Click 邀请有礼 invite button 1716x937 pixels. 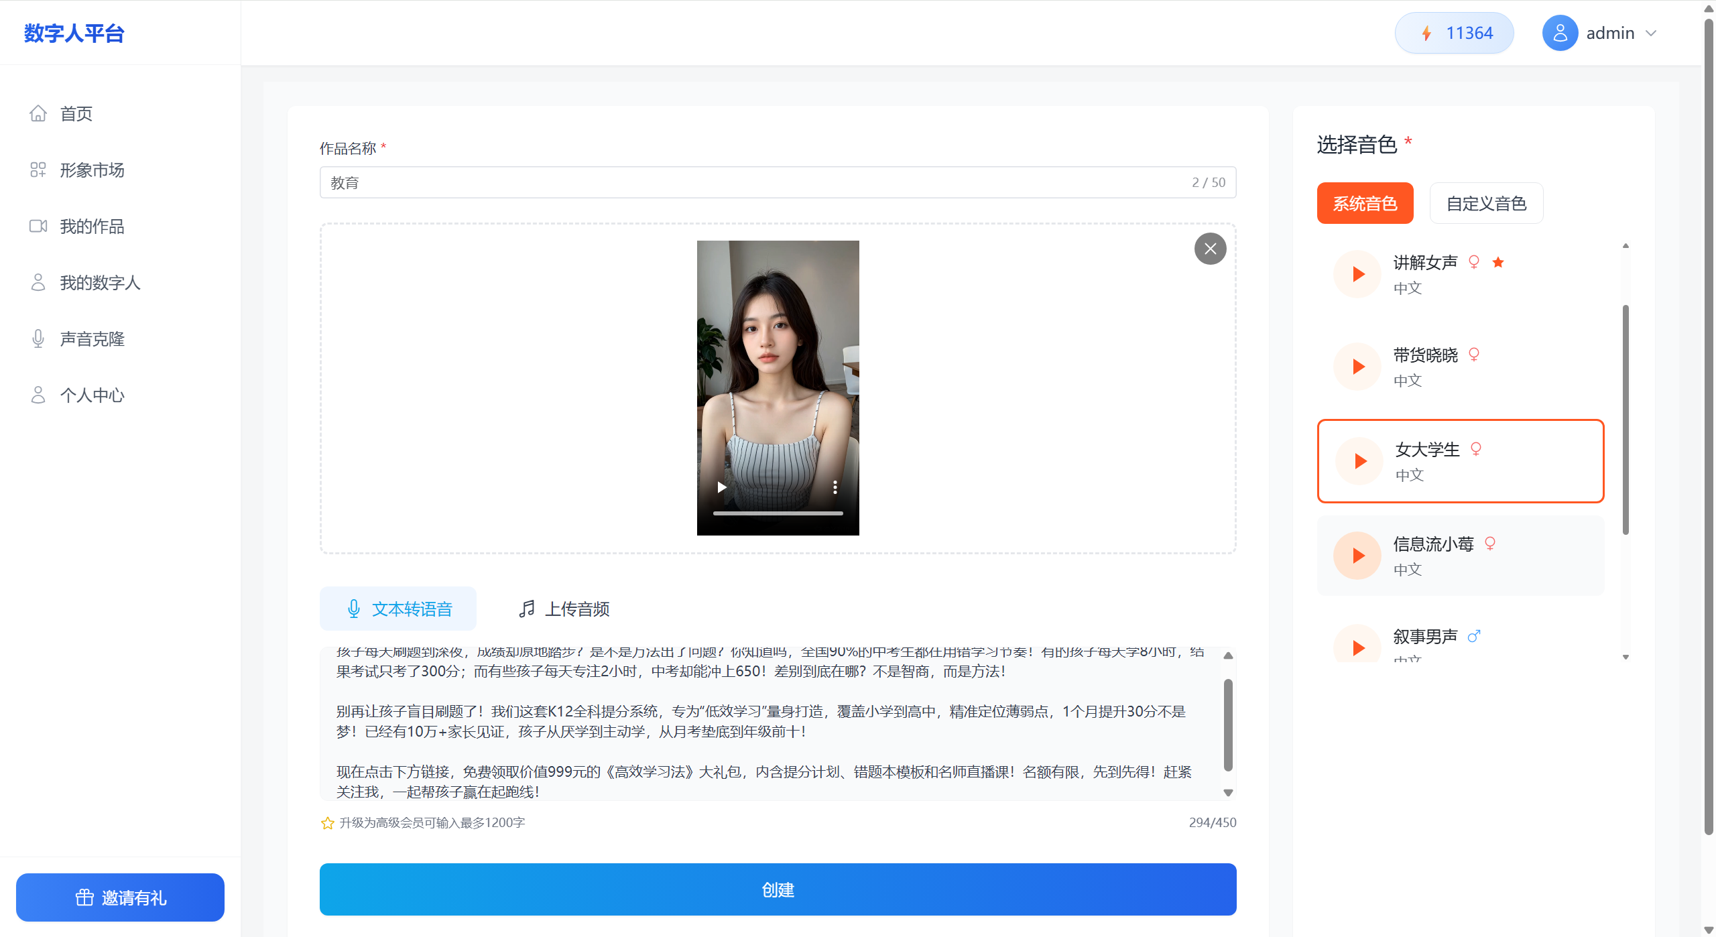tap(120, 897)
